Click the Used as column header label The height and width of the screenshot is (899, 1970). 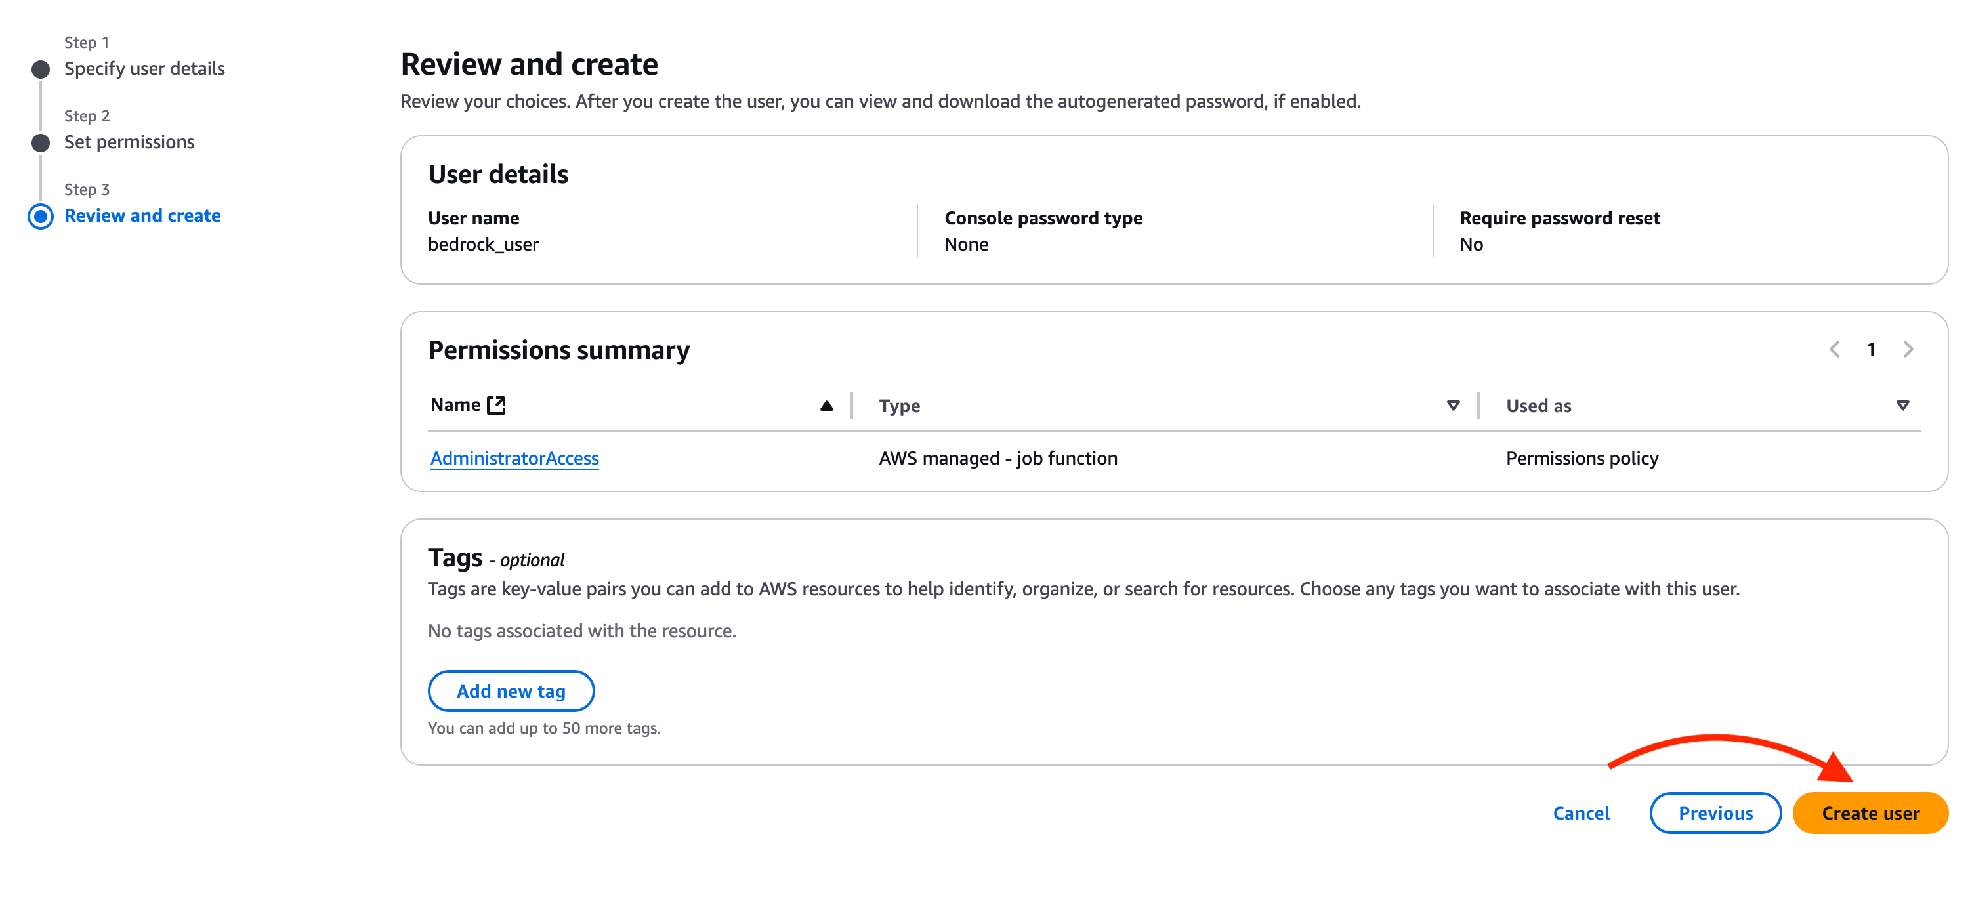click(x=1539, y=406)
